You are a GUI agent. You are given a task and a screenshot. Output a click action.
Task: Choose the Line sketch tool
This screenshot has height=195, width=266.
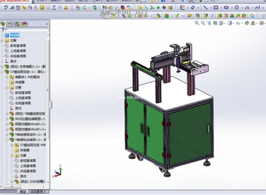click(x=205, y=8)
